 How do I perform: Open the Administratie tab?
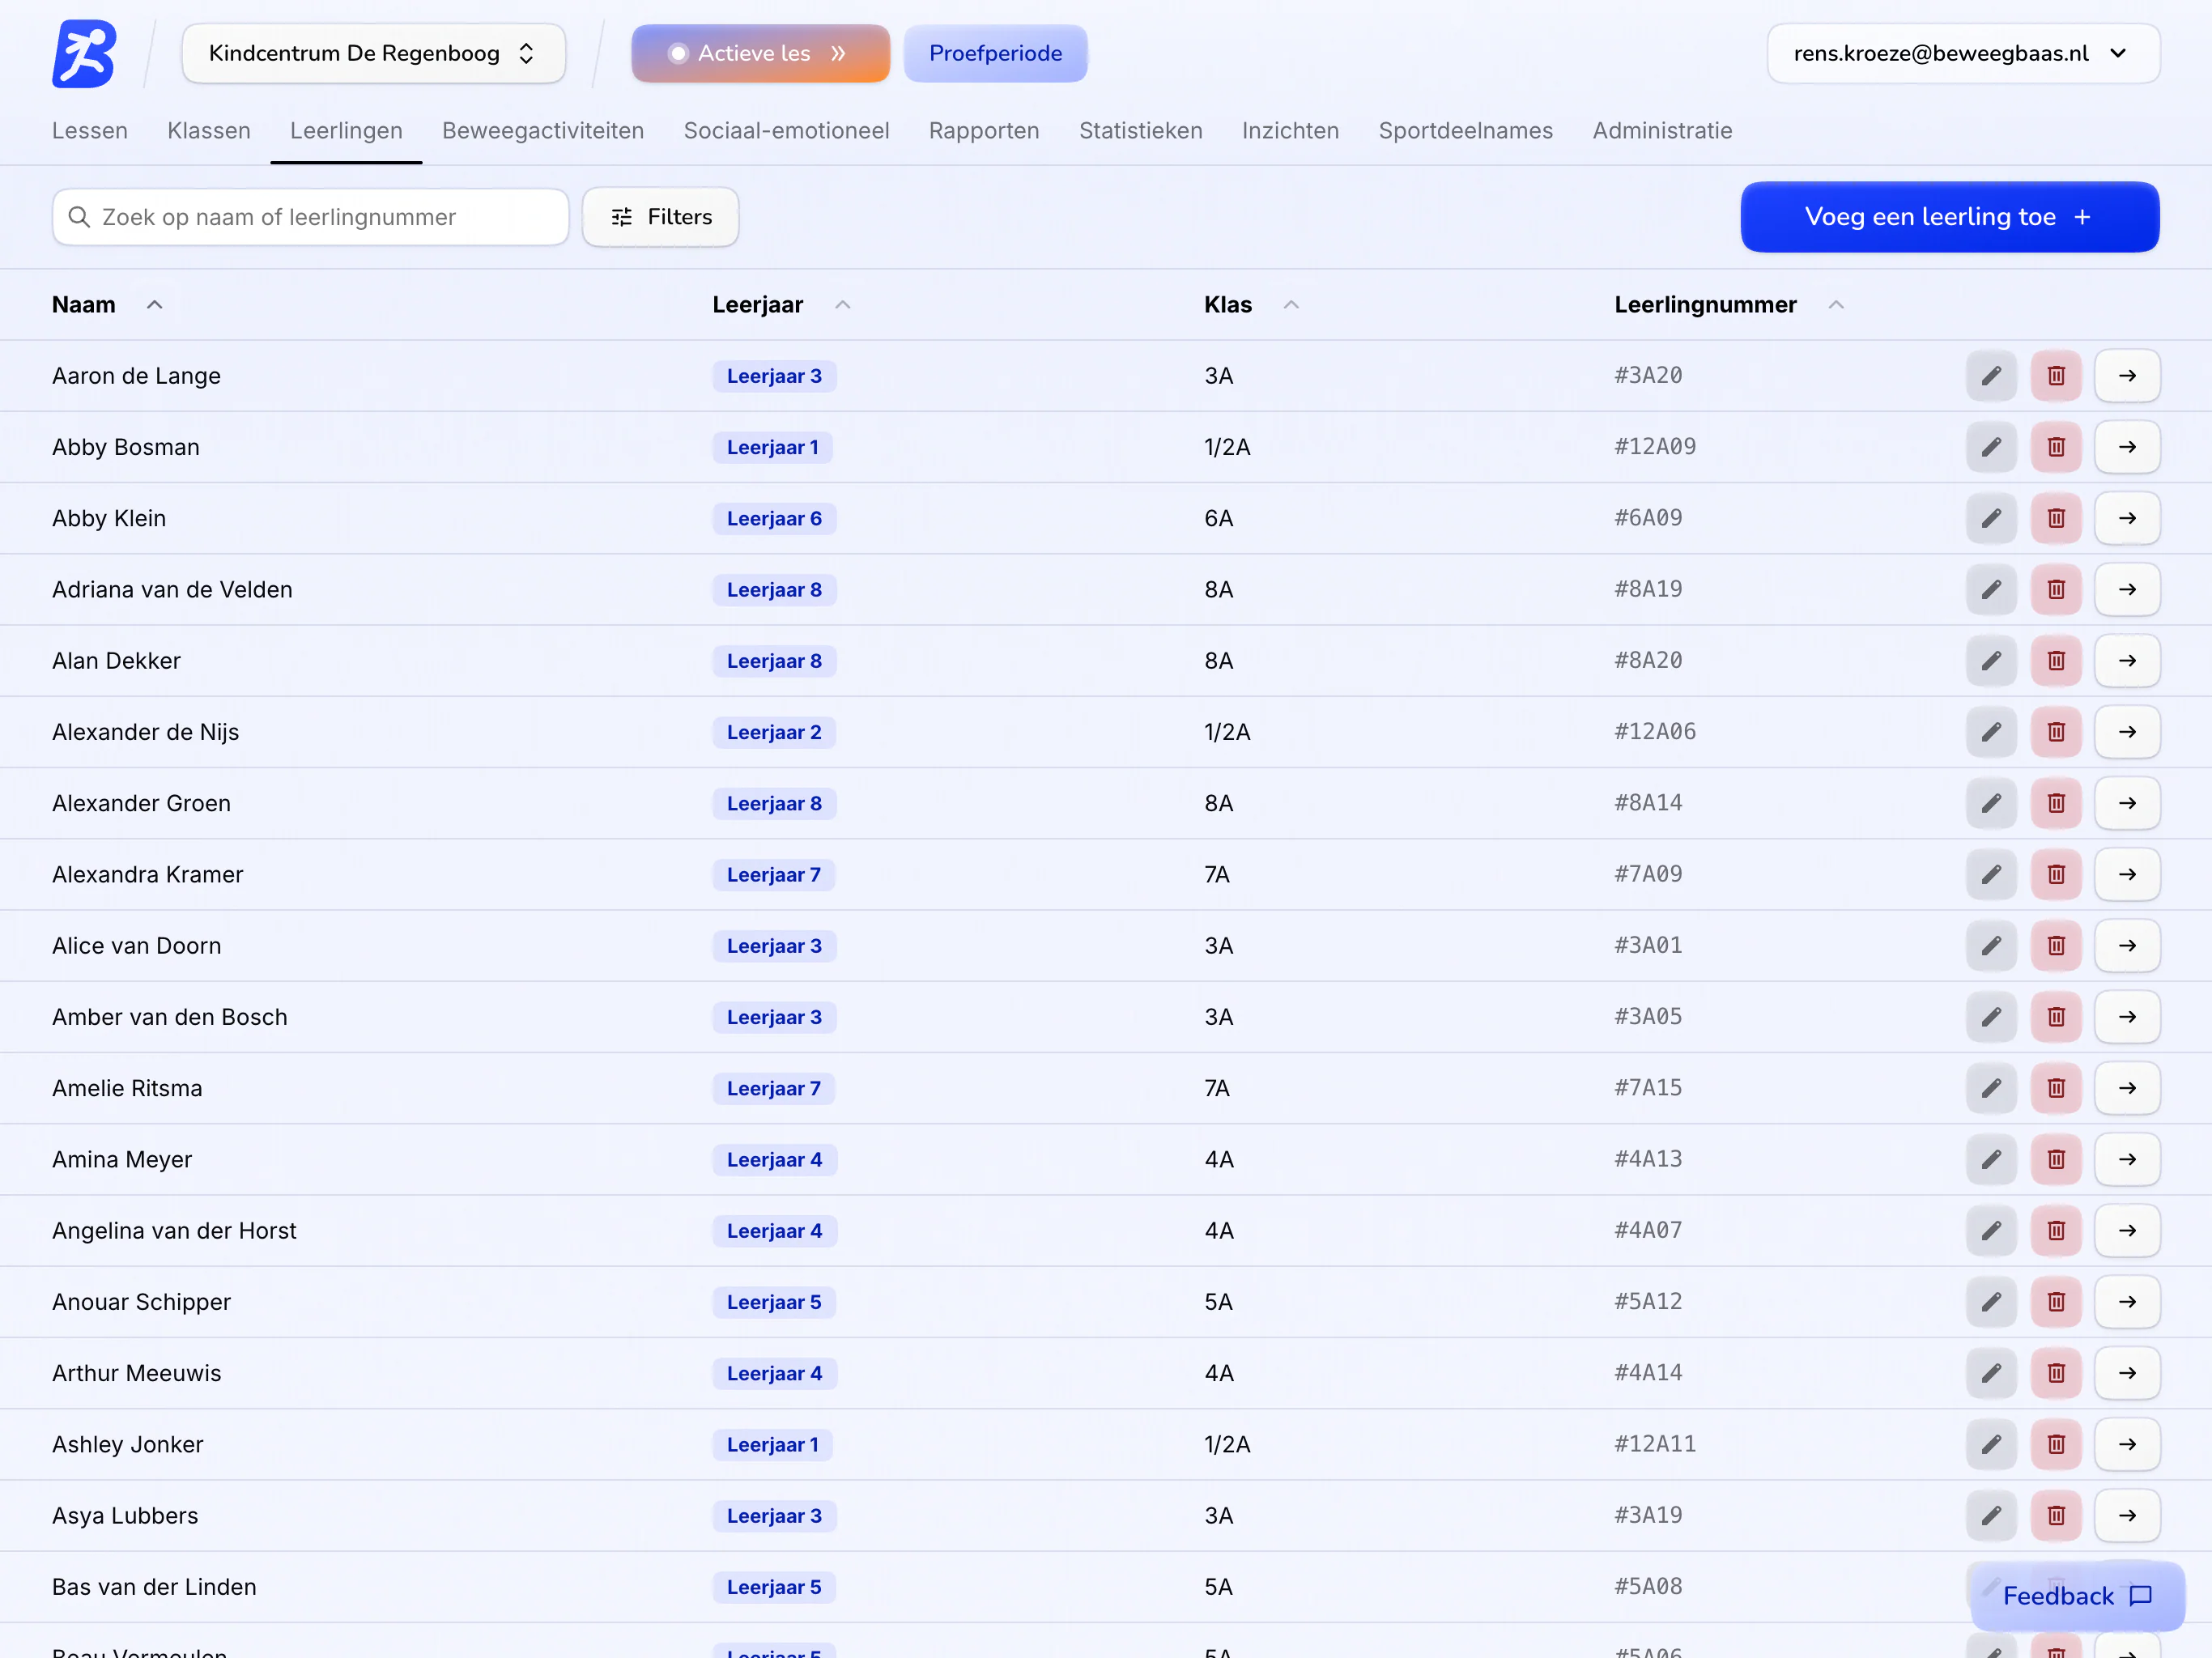pos(1662,131)
